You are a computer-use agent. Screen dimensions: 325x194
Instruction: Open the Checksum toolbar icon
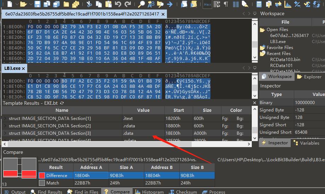307,4
